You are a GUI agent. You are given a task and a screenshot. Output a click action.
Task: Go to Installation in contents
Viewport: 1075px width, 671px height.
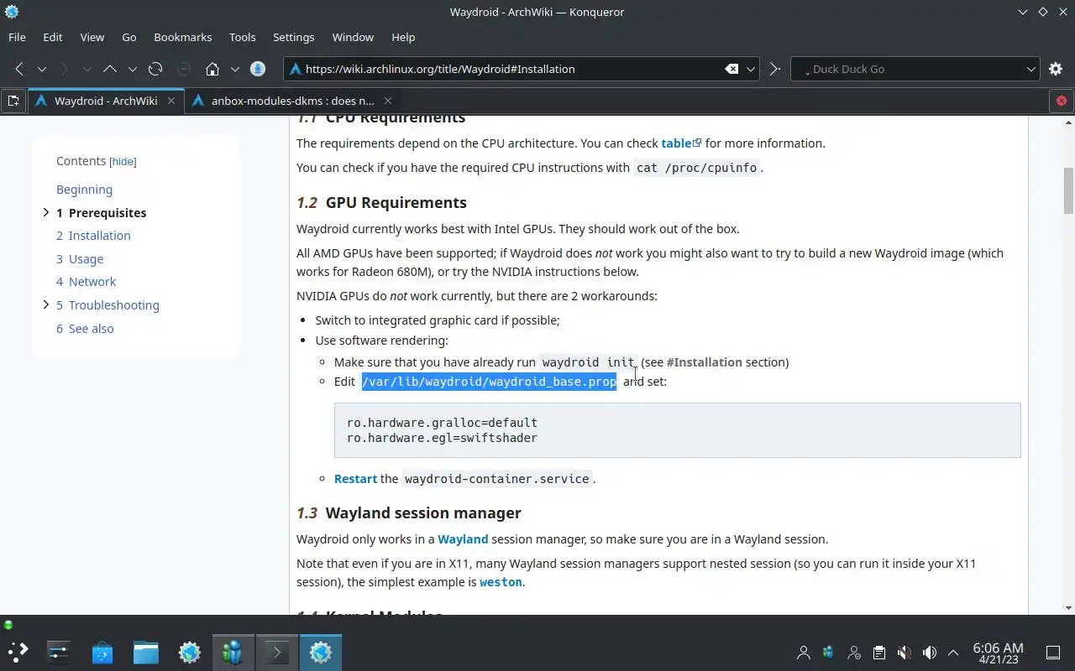[93, 236]
